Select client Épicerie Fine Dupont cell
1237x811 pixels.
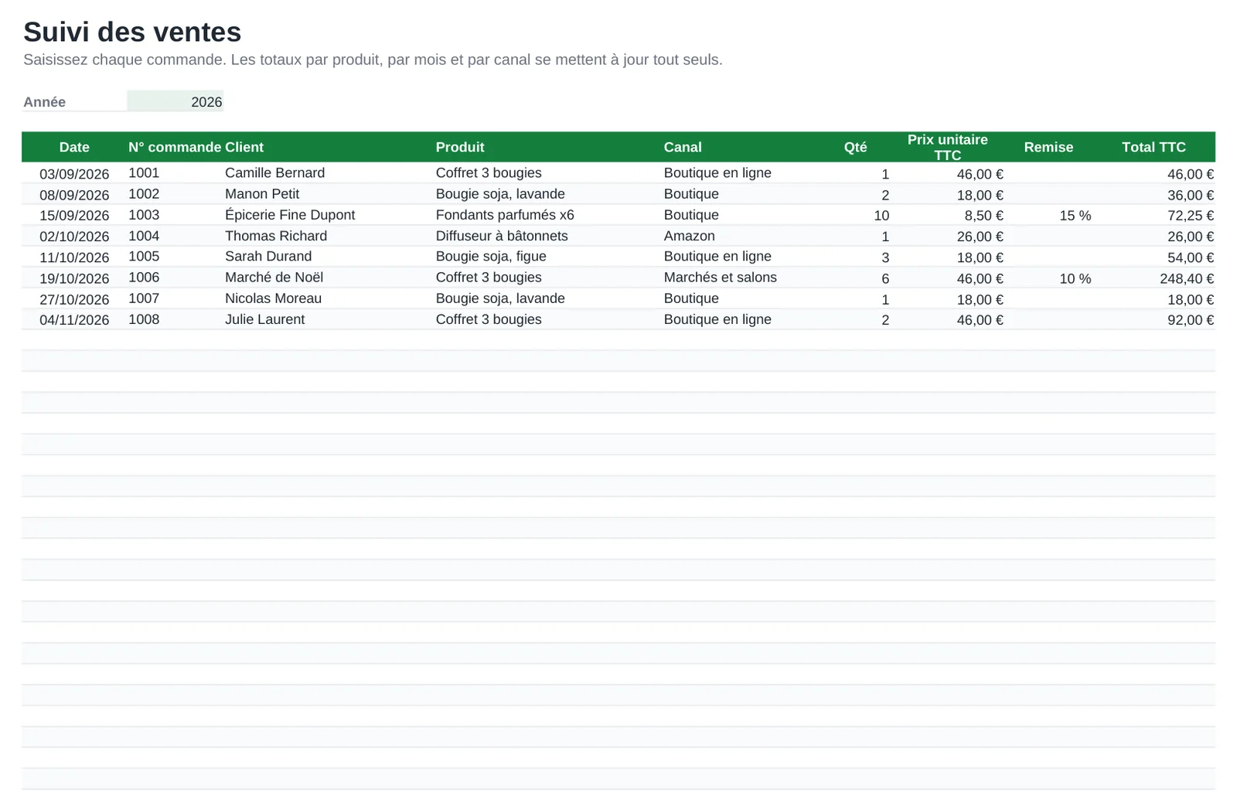pyautogui.click(x=329, y=215)
